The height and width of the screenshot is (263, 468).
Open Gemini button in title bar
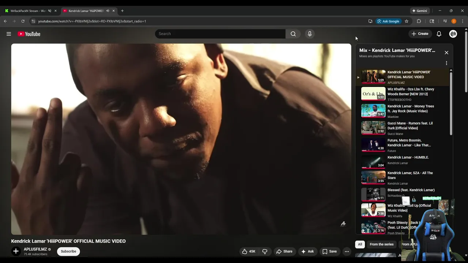coord(420,11)
